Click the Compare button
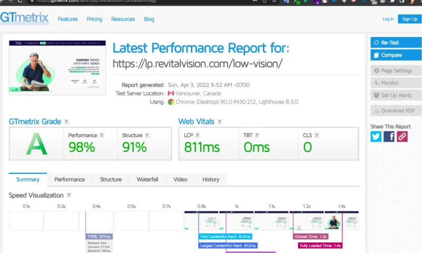422x253 pixels. [396, 55]
